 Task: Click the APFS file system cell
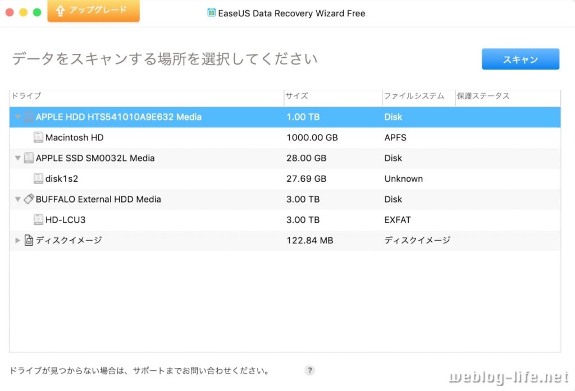[395, 137]
